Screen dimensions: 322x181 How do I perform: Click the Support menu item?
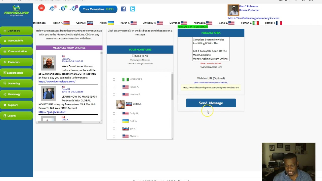[x=16, y=105]
